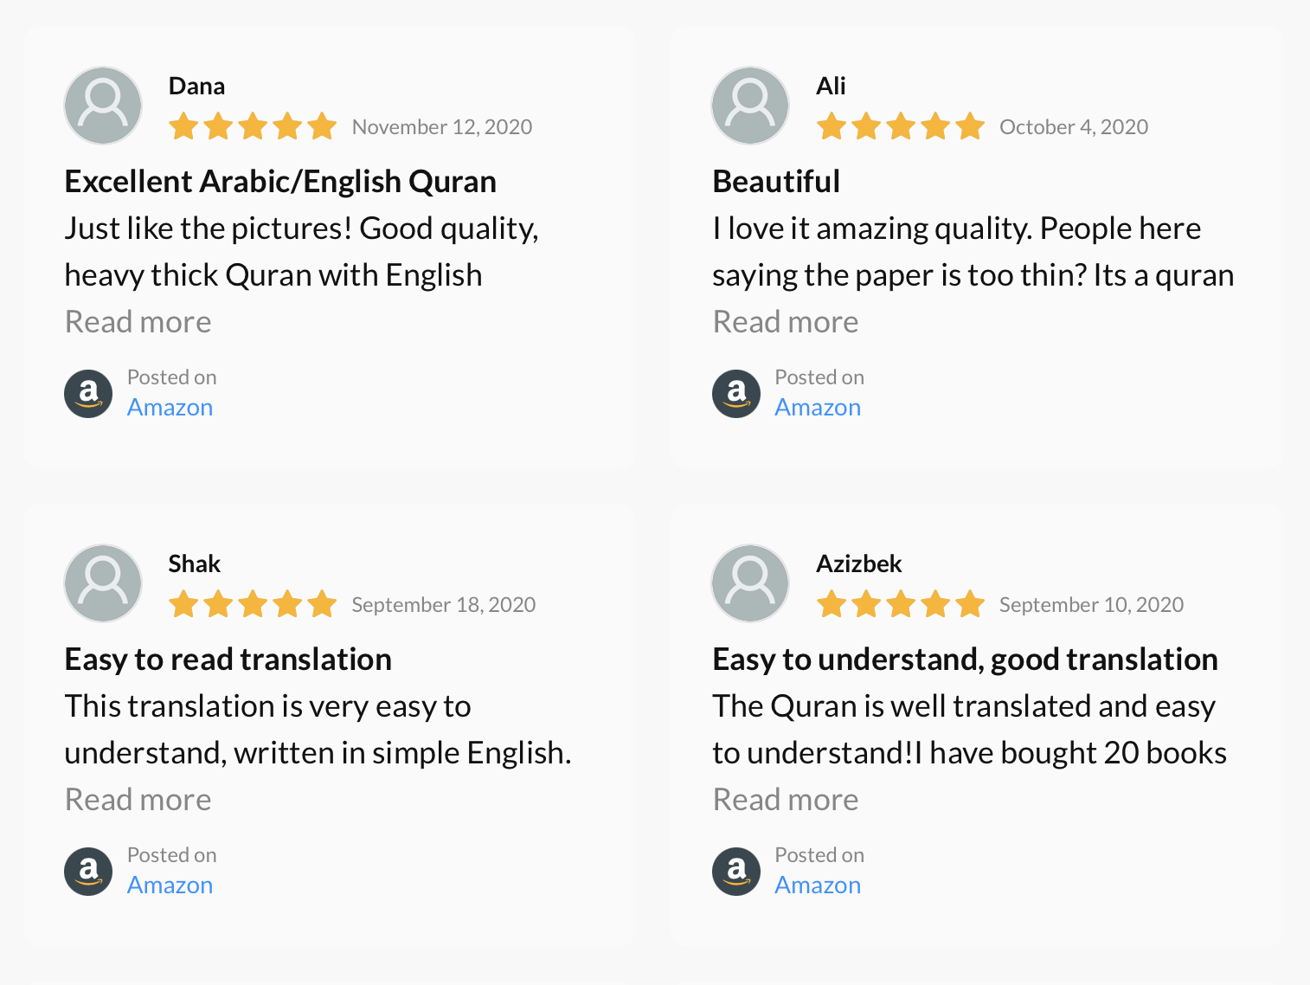Expand Ali's review with Read more
Screen dimensions: 1310x985
click(x=785, y=322)
